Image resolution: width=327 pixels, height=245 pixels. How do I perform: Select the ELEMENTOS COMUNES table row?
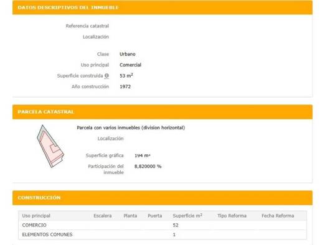163,234
